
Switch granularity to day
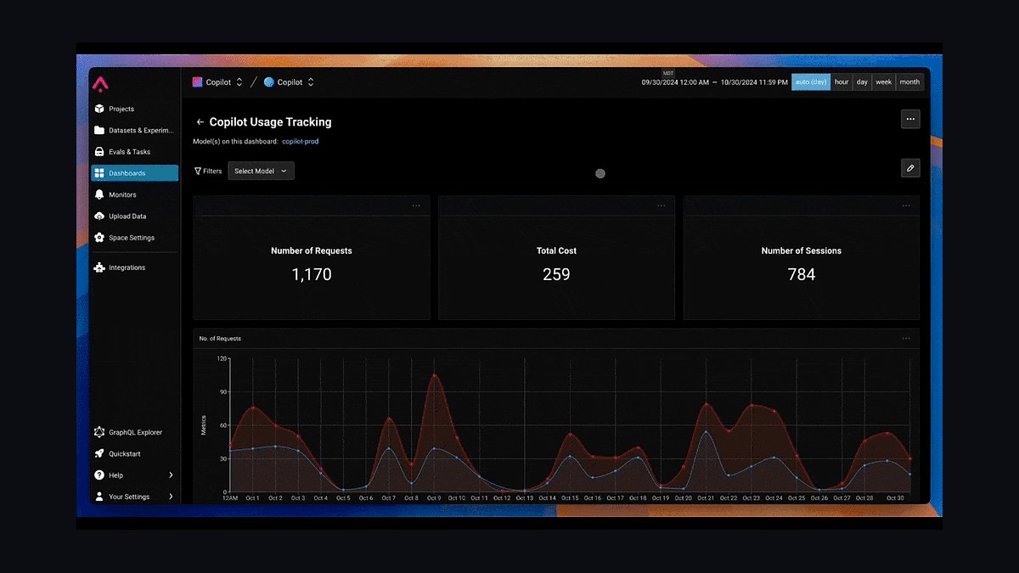[862, 82]
